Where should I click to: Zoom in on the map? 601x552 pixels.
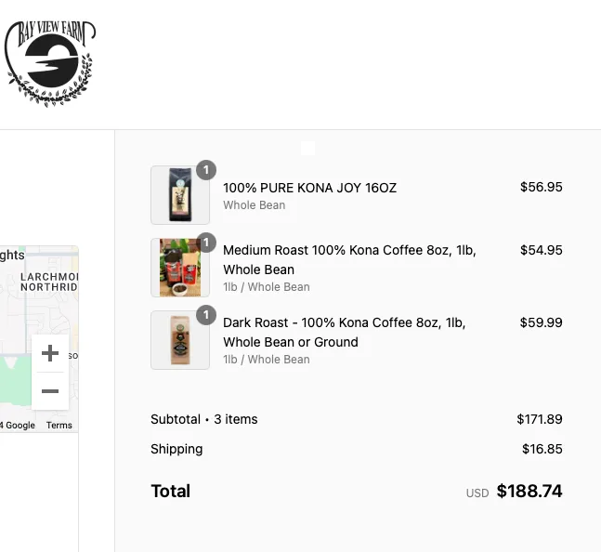click(50, 353)
